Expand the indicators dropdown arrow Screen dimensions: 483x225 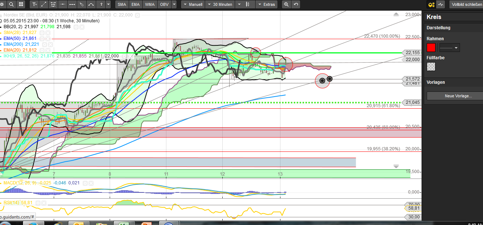[174, 4]
